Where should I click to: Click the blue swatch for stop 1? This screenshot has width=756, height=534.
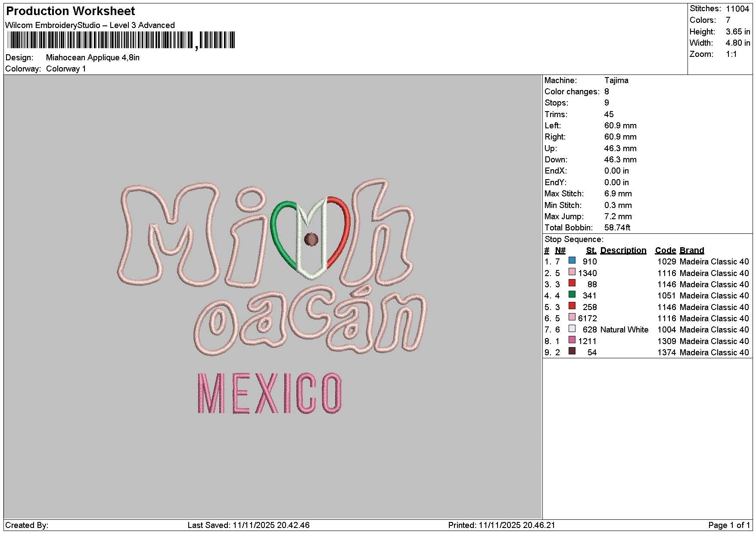(x=572, y=260)
